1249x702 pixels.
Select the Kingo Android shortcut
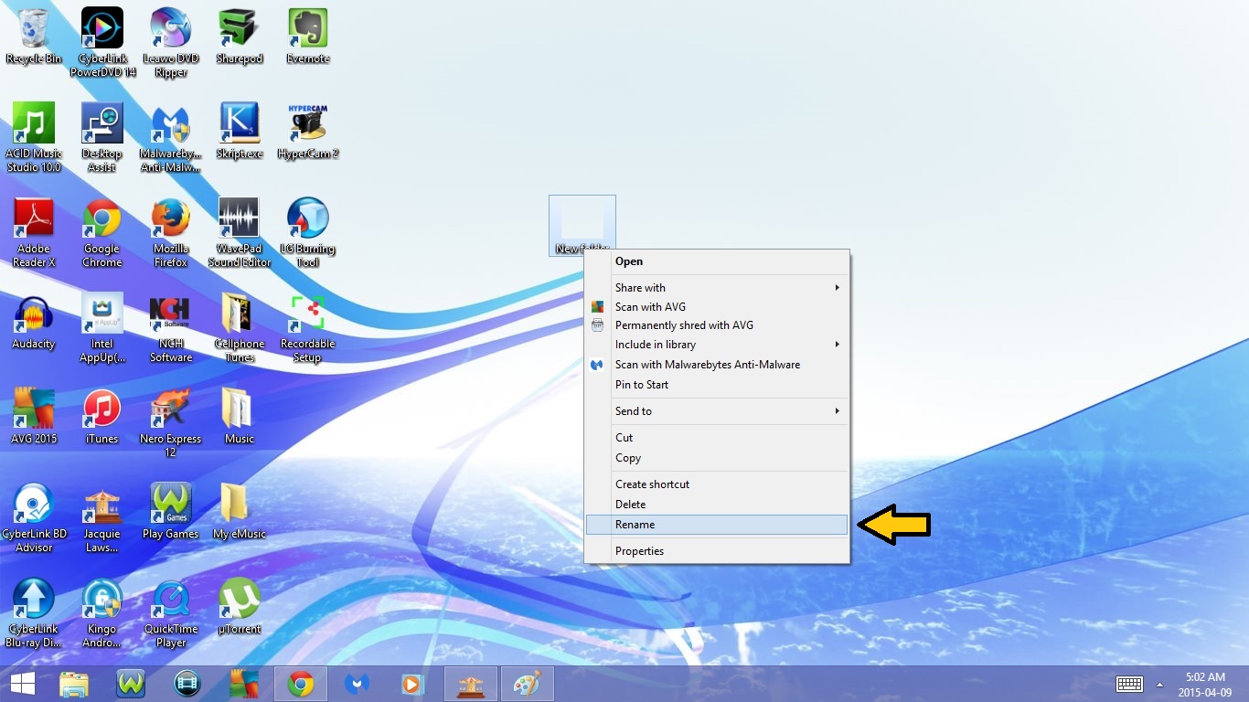click(102, 612)
